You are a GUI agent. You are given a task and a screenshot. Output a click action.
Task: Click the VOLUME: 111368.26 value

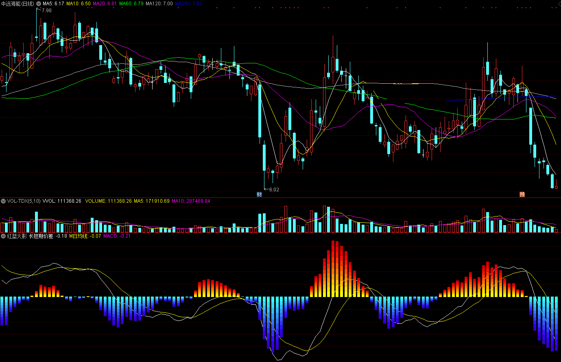[x=108, y=201]
